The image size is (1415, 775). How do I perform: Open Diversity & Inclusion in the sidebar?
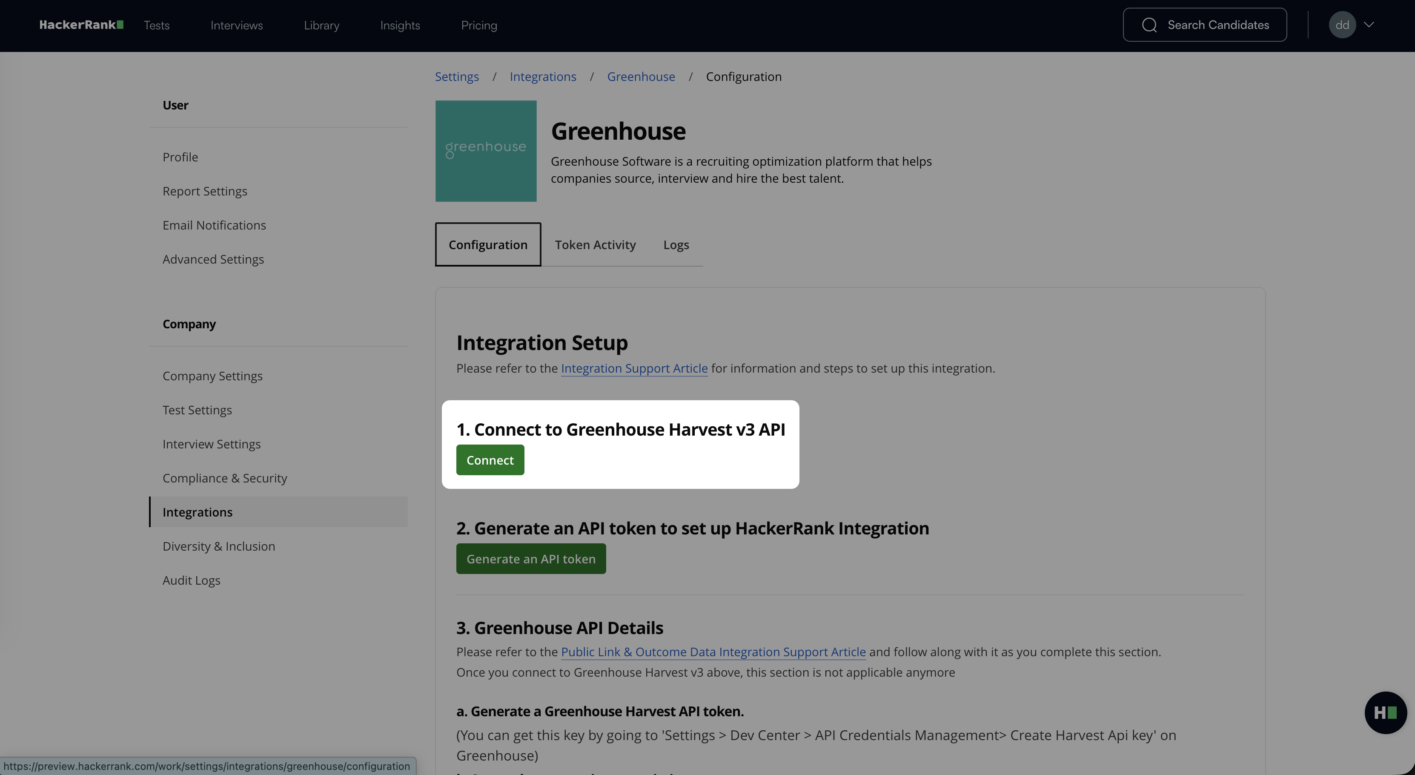pos(219,546)
